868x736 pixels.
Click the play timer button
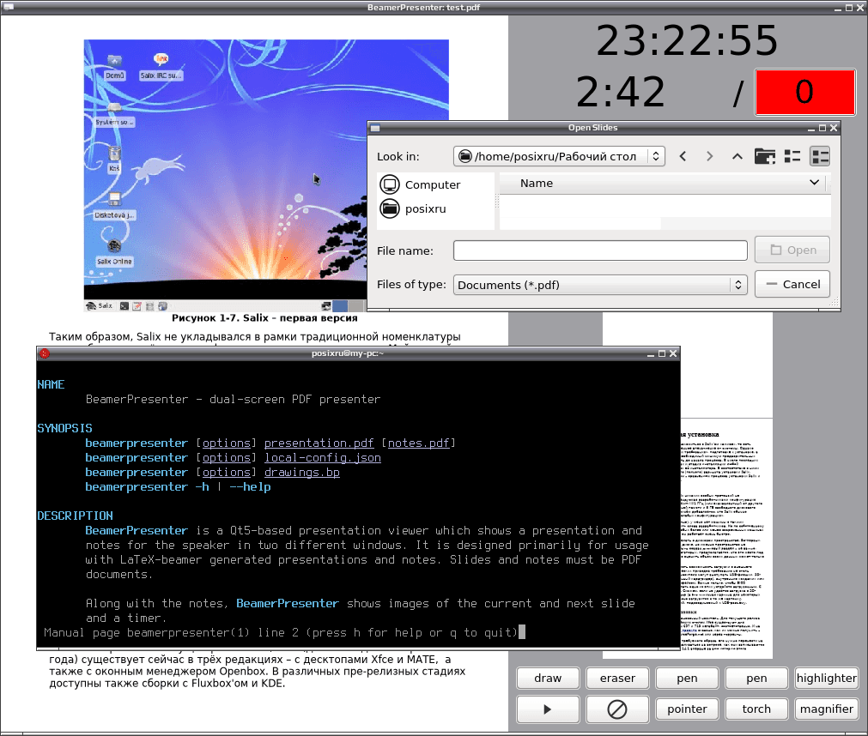[548, 709]
